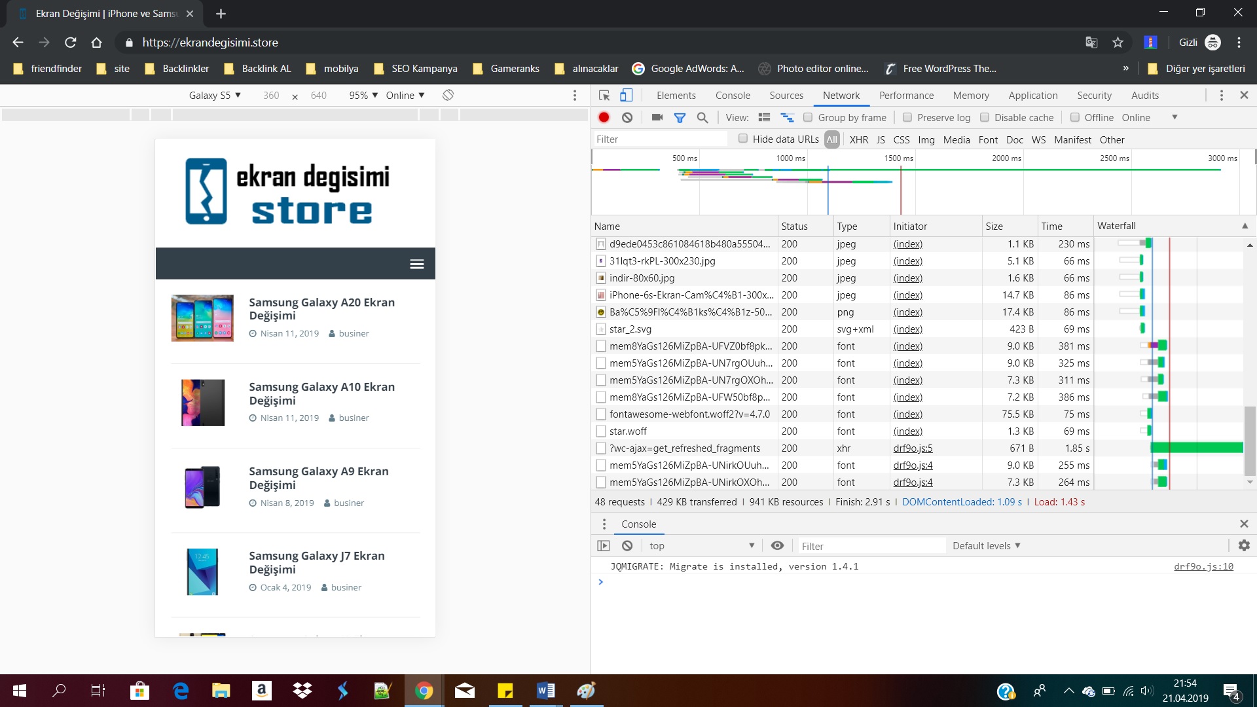Filter requests by Img type

click(x=926, y=139)
